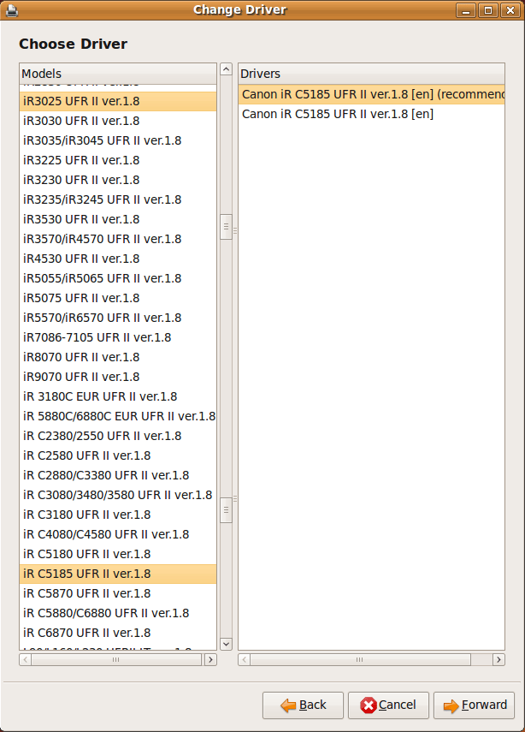This screenshot has width=525, height=732.
Task: Select model iR3025 UFR II ver.1.8
Action: pos(118,101)
